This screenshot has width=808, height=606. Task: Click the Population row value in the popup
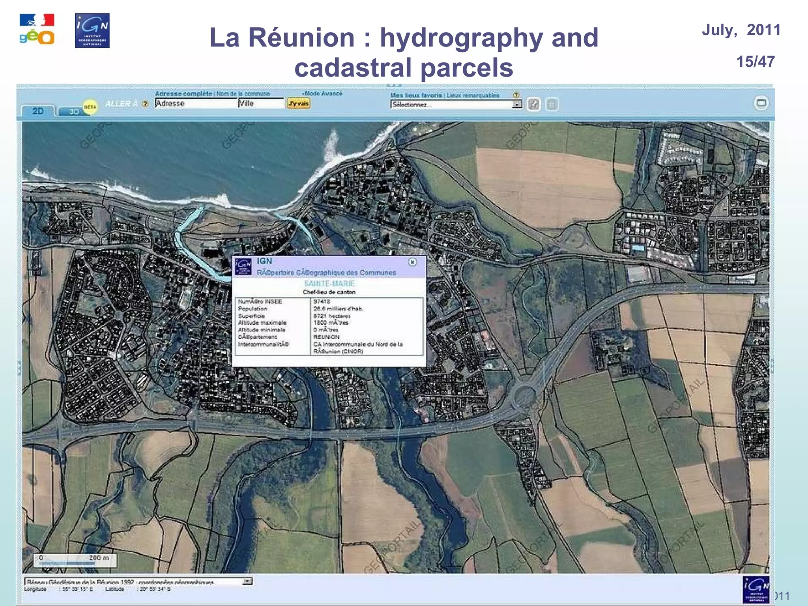click(x=338, y=309)
